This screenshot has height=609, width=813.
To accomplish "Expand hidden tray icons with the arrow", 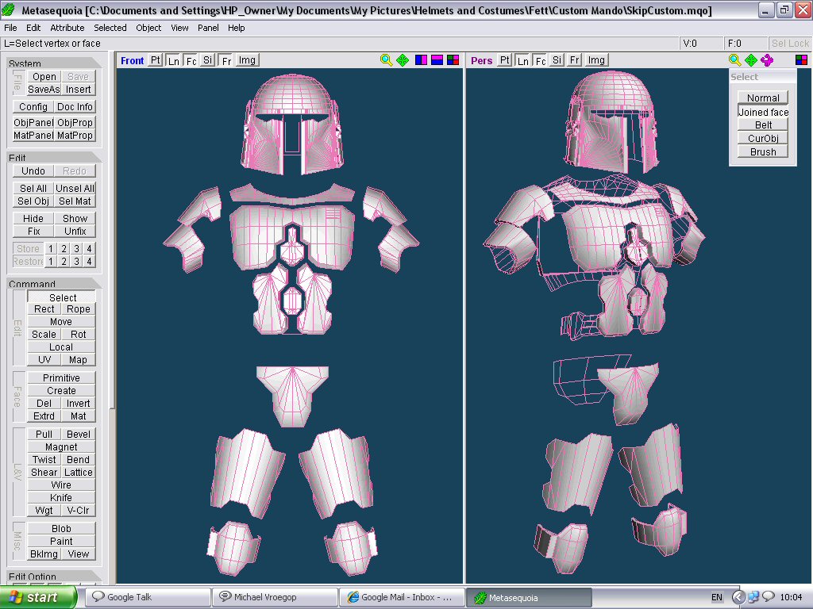I will tap(738, 597).
